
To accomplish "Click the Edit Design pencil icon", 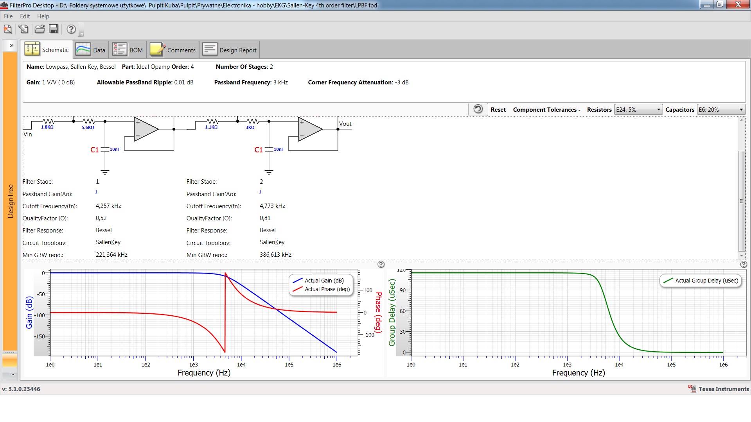I will 23,29.
